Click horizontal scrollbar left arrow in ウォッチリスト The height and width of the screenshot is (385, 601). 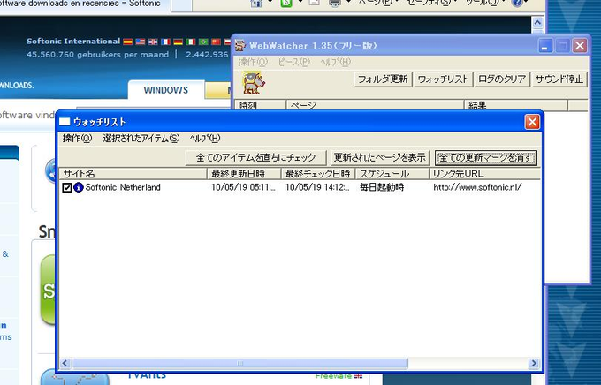(65, 363)
